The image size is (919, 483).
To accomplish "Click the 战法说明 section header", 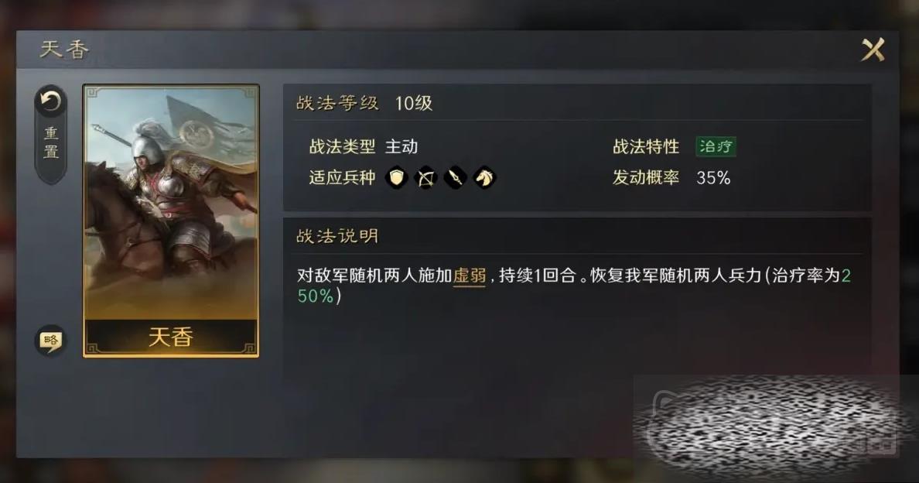I will point(337,236).
